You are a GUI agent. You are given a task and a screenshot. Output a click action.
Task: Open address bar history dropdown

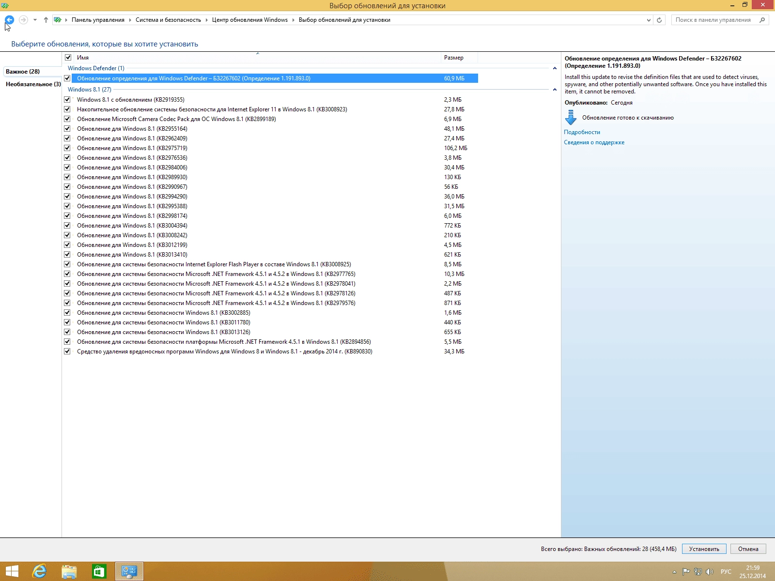pyautogui.click(x=649, y=20)
